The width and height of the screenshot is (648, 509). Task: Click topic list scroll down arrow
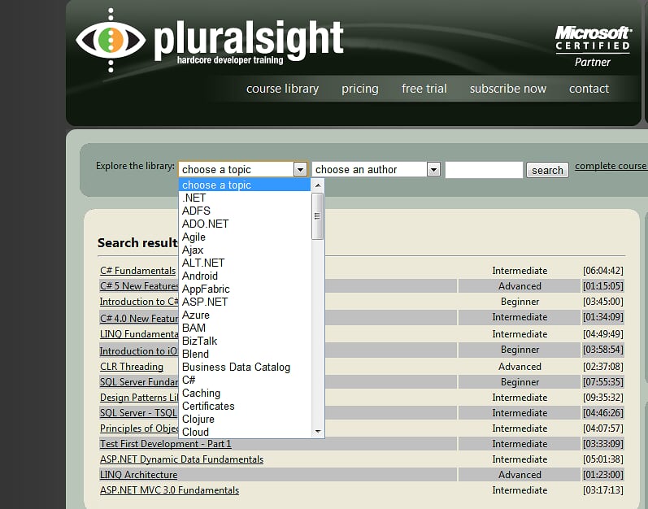317,431
